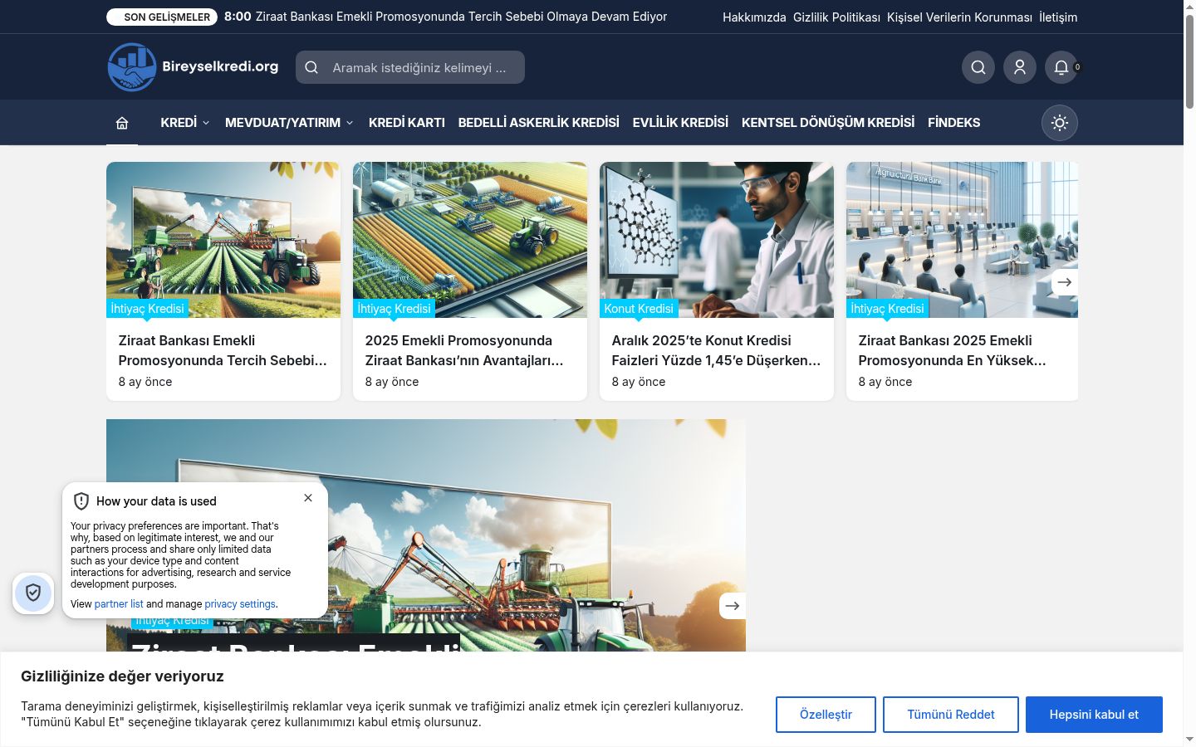Click the Konut Kredisi category tag
The height and width of the screenshot is (747, 1196).
[x=639, y=309]
